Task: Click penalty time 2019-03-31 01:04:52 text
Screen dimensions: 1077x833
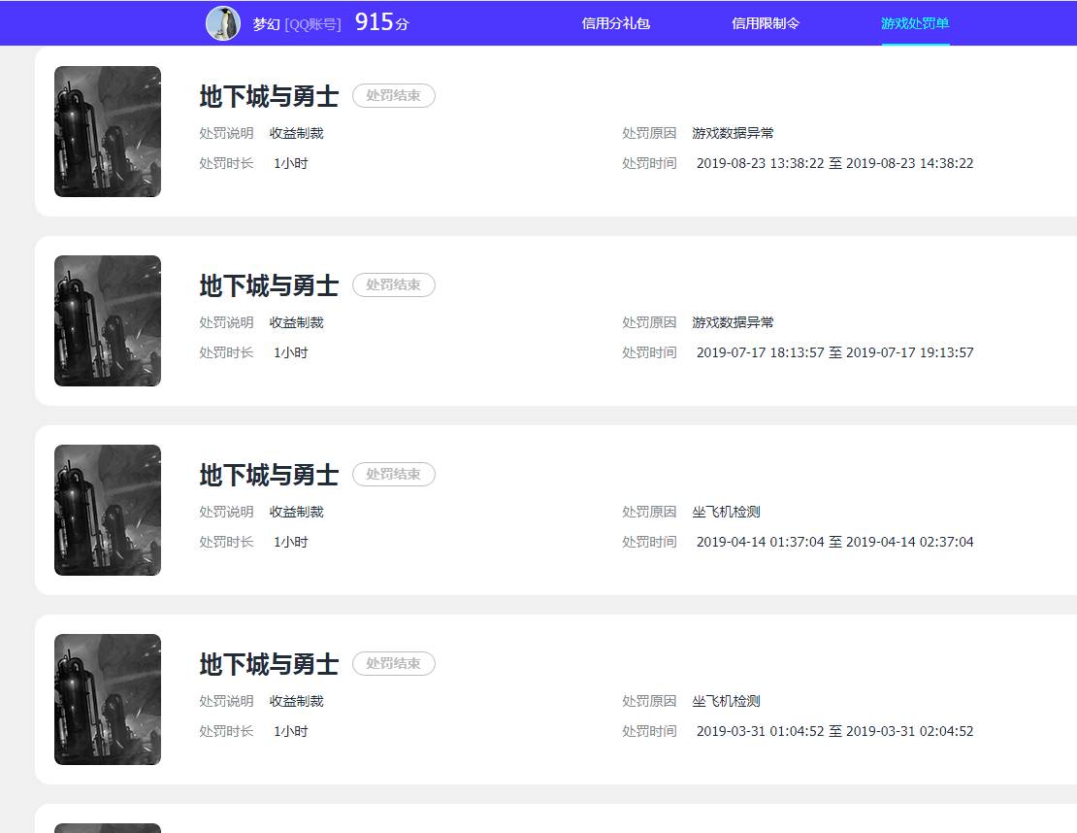Action: point(760,731)
